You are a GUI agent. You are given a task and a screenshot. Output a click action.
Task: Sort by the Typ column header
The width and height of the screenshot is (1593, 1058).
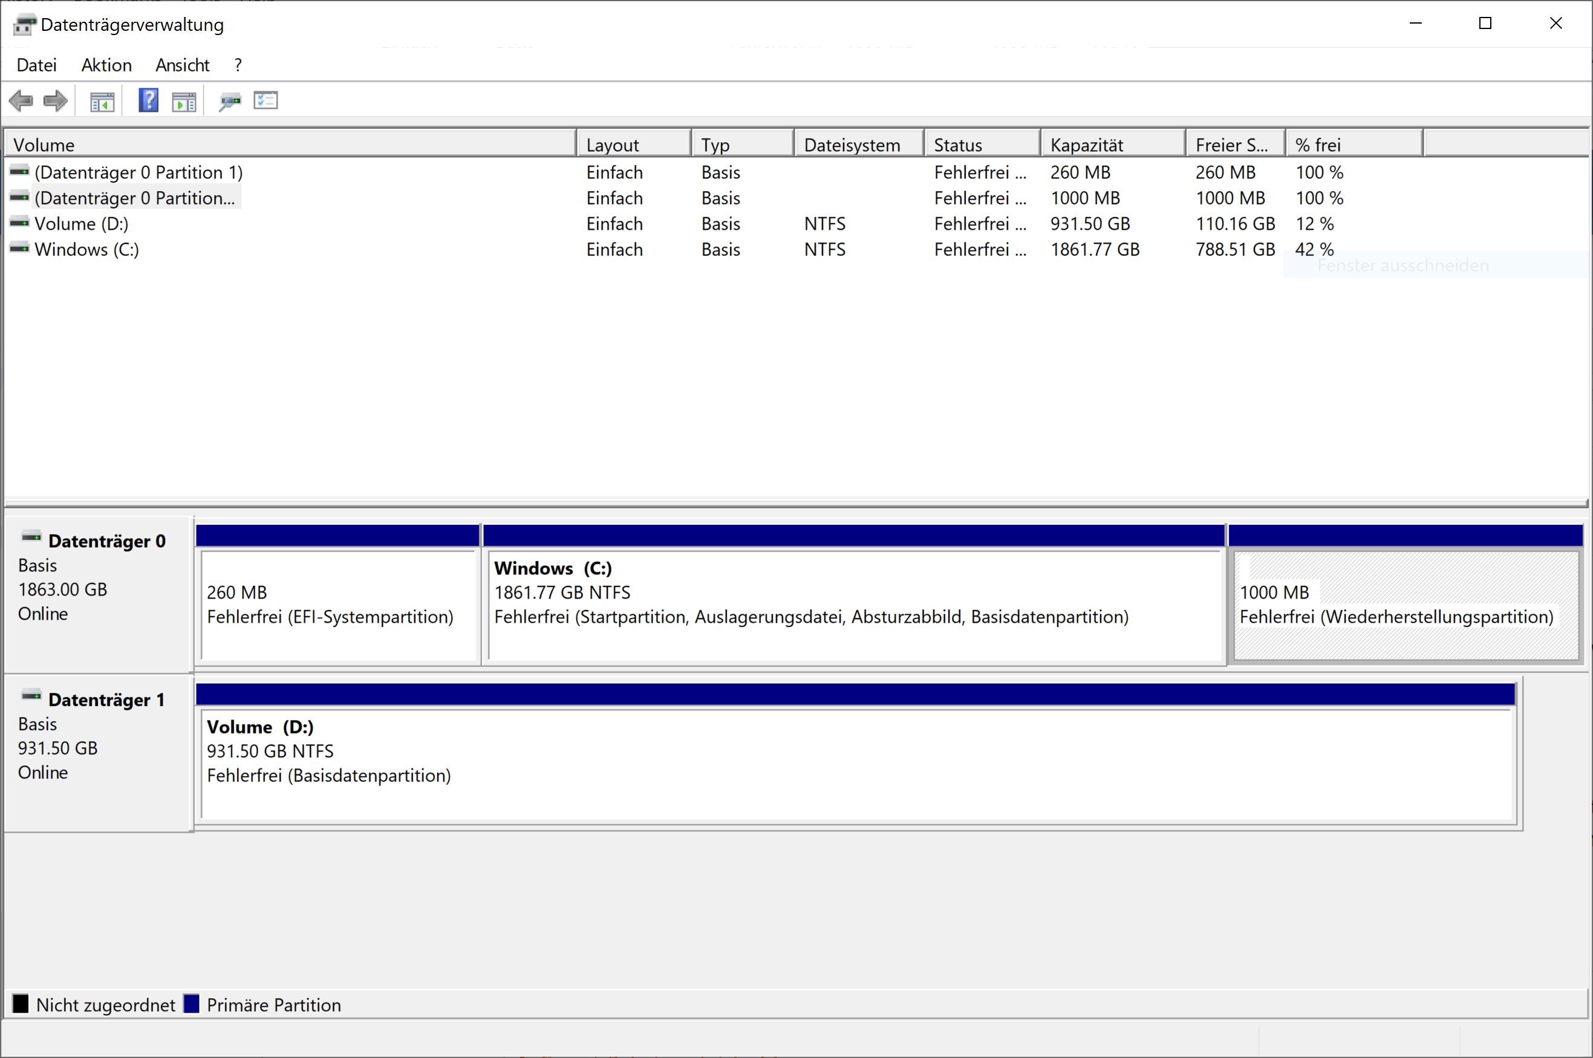click(x=743, y=144)
